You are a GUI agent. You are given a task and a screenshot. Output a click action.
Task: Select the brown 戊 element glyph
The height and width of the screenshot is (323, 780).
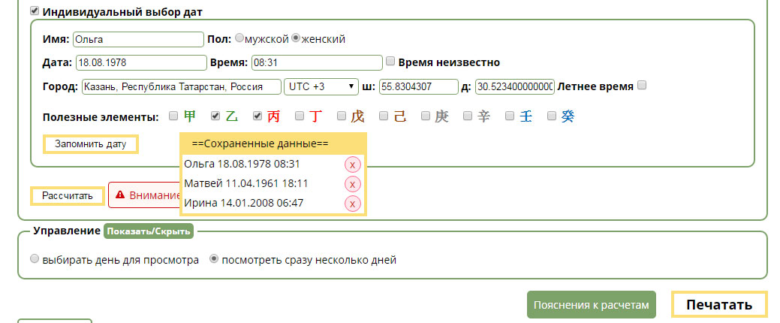357,116
